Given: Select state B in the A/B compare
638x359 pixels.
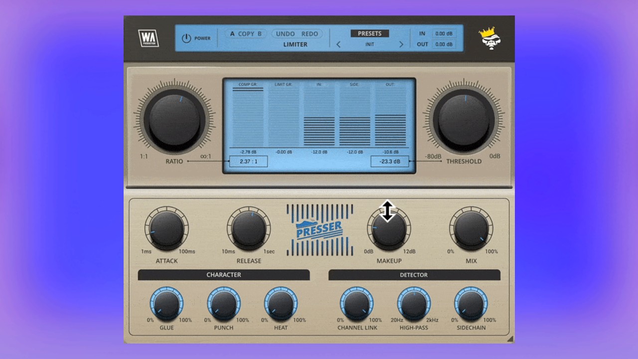Looking at the screenshot, I should [x=259, y=34].
